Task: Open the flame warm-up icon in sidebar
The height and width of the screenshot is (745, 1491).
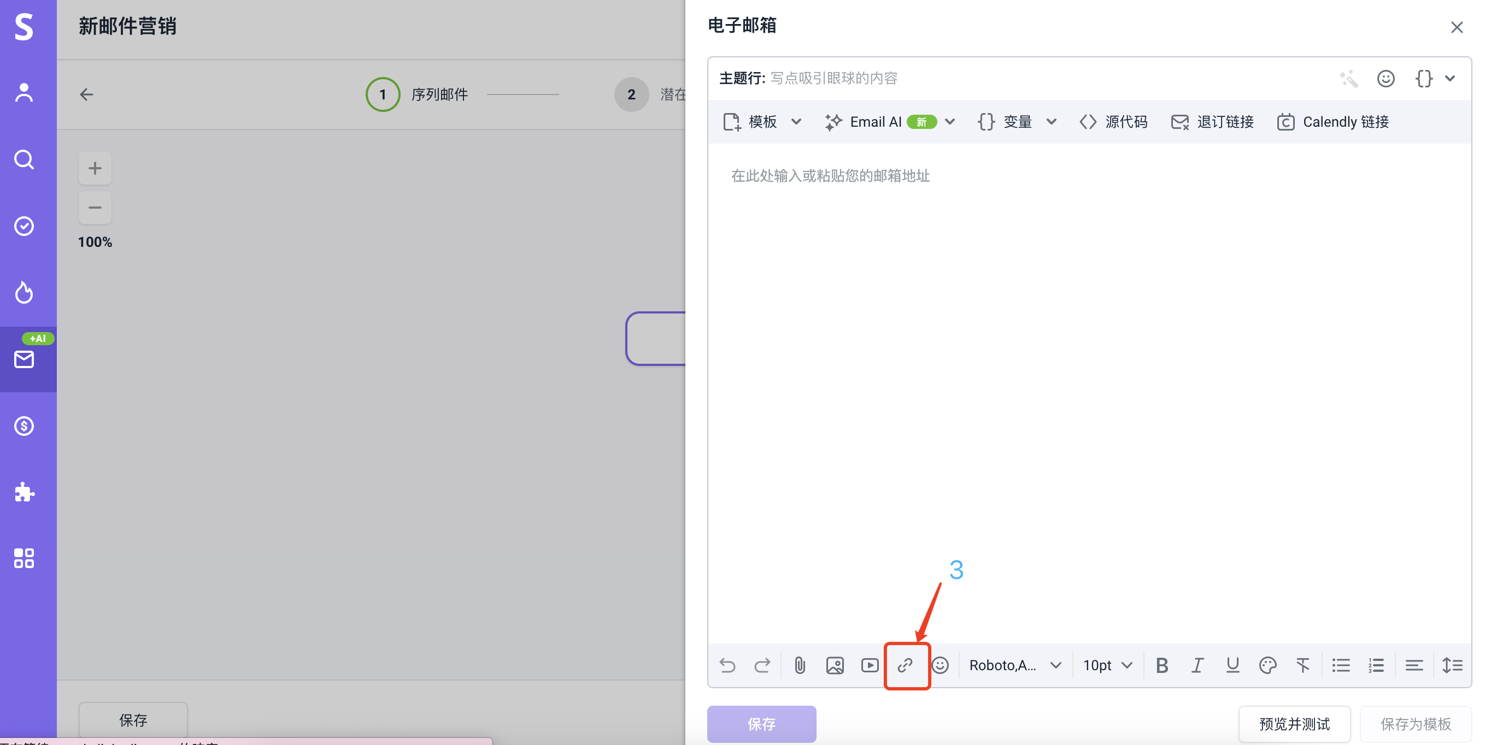Action: [24, 293]
